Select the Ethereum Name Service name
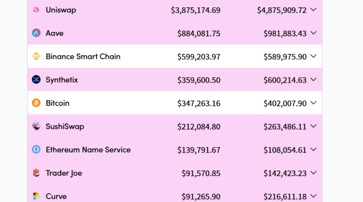363x202 pixels. click(x=88, y=150)
